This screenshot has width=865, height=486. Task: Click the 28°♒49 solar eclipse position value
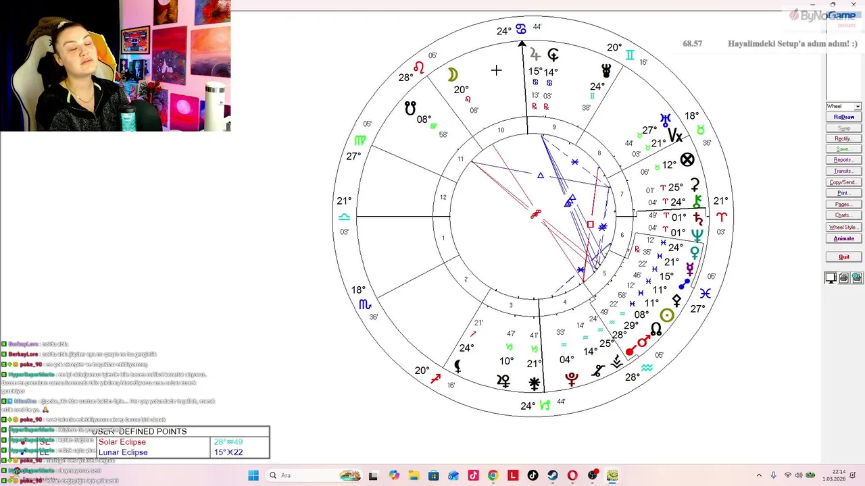click(228, 442)
